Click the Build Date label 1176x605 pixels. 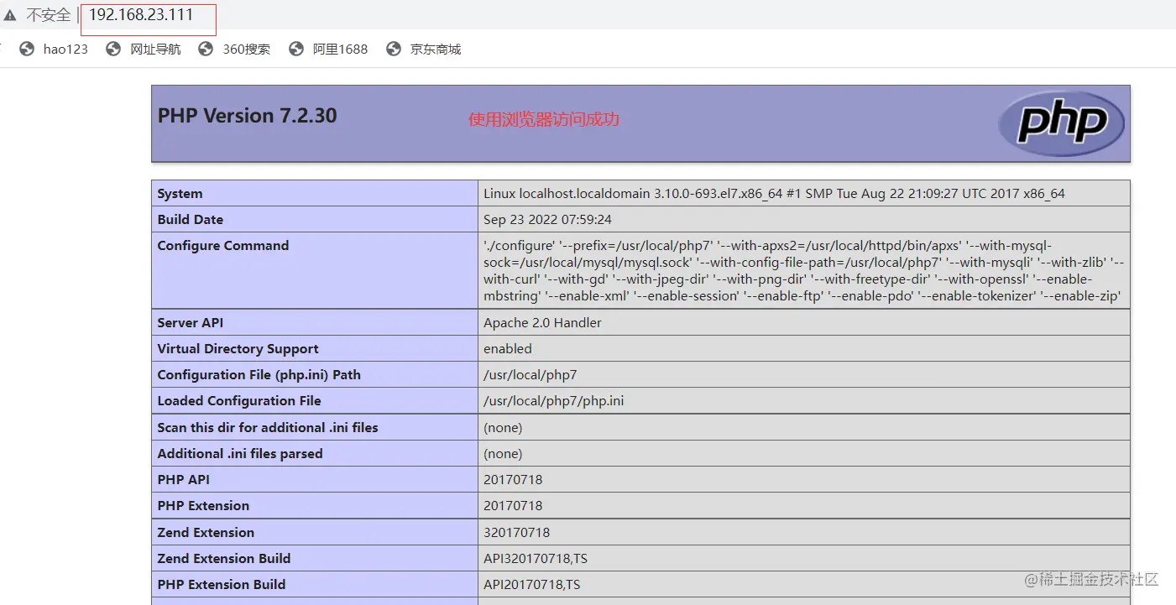191,219
